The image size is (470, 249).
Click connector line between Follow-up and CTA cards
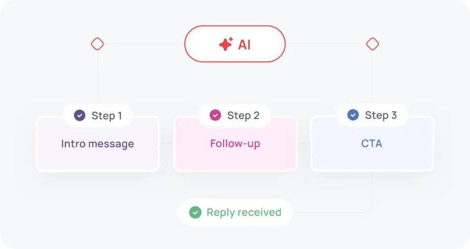click(303, 144)
